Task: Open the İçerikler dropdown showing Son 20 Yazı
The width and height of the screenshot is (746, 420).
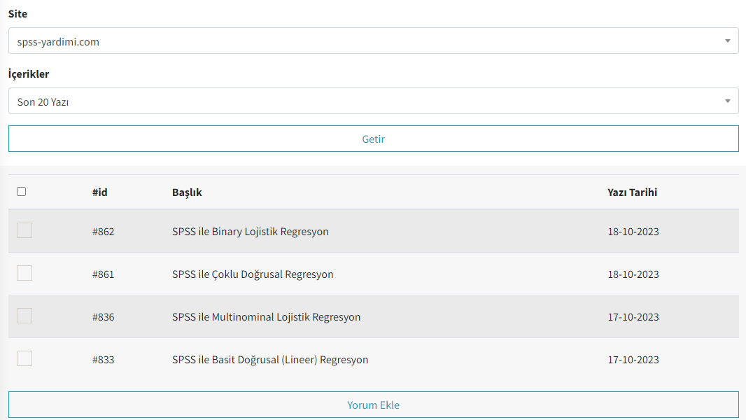Action: tap(374, 101)
